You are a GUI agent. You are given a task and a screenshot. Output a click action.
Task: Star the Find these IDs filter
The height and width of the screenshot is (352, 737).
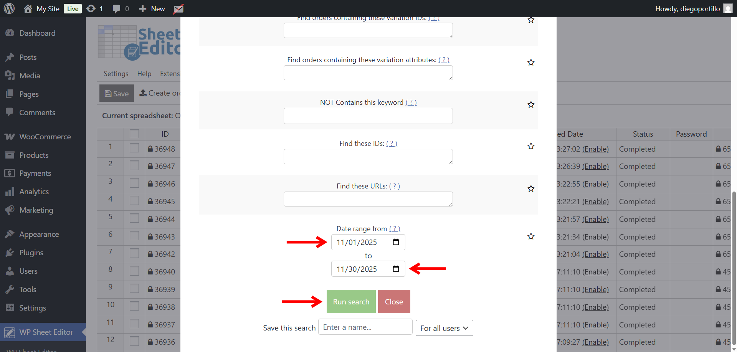[531, 146]
